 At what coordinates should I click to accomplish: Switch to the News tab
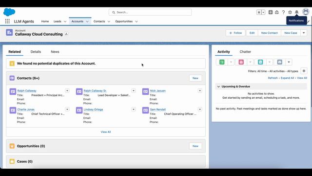point(55,52)
